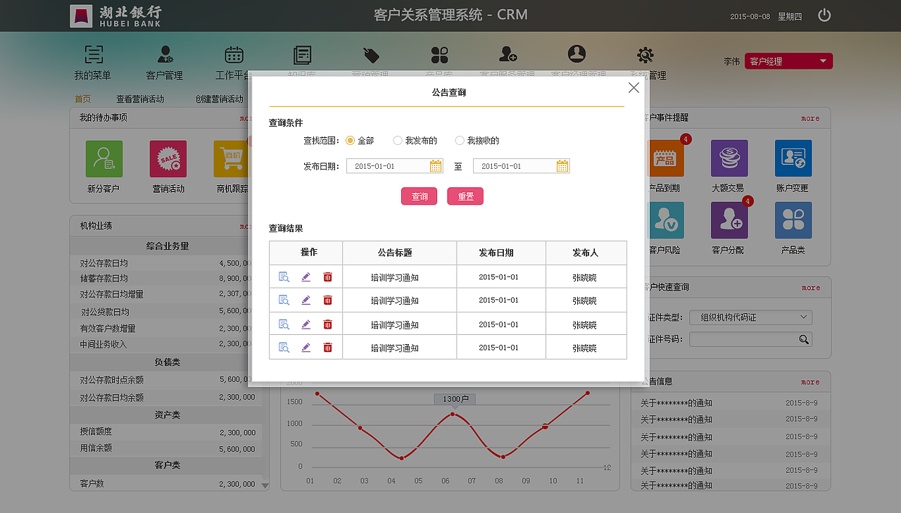Click inside the 证件号码 input field
The height and width of the screenshot is (513, 901).
coord(743,339)
